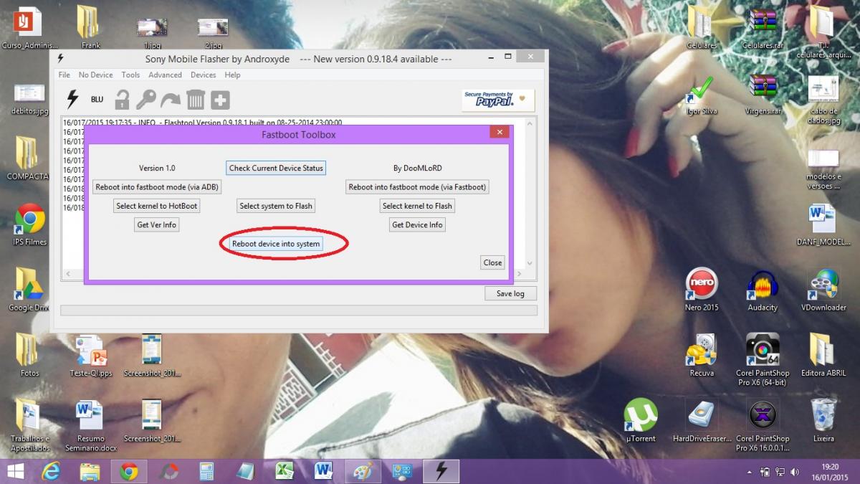This screenshot has width=860, height=484.
Task: Select the µTorrent desktop shortcut
Action: tap(641, 421)
